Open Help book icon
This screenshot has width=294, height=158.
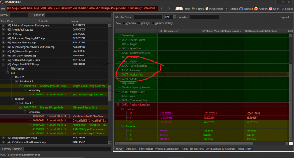[179, 8]
